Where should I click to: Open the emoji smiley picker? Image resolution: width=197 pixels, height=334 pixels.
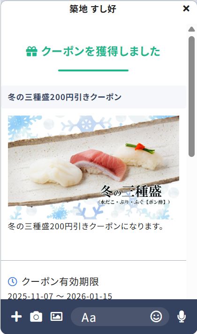coord(156,317)
